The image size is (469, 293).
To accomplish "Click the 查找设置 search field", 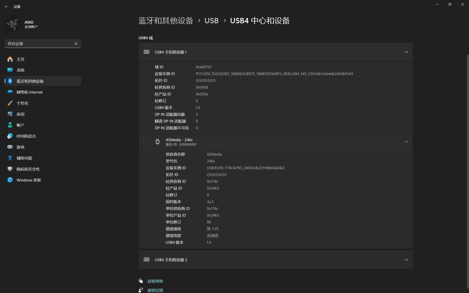I will (39, 44).
